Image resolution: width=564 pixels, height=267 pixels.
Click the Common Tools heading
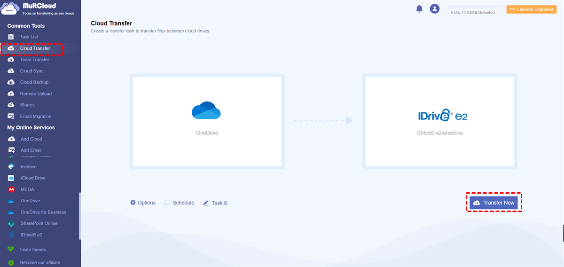pyautogui.click(x=26, y=26)
